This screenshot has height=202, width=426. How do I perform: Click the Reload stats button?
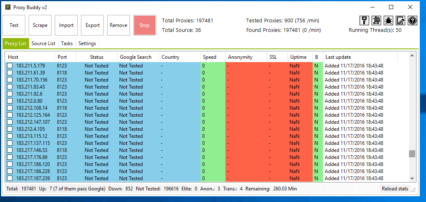395,189
